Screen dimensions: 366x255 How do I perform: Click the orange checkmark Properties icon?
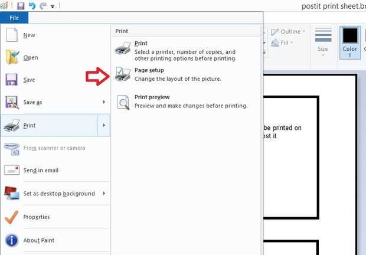(11, 217)
